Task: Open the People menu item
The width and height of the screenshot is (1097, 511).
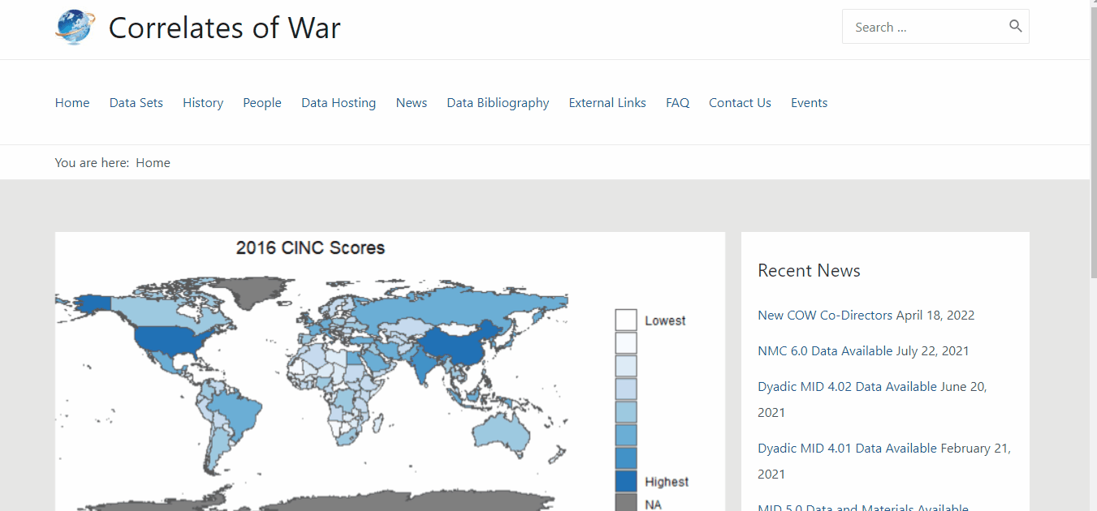Action: (x=261, y=103)
